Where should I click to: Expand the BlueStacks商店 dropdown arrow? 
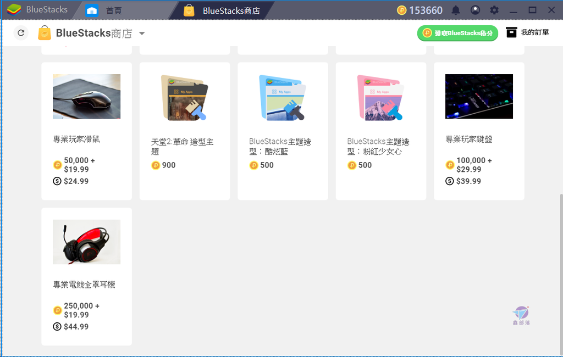pos(142,34)
